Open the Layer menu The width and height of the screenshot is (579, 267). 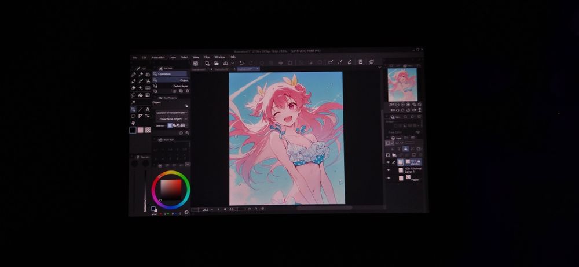coord(173,58)
